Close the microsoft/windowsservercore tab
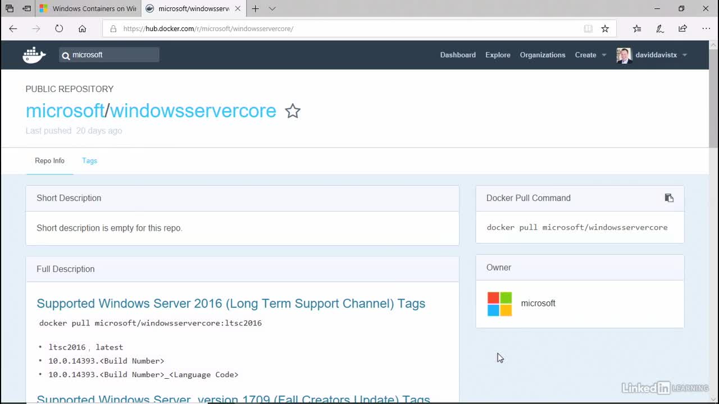This screenshot has width=719, height=404. click(x=238, y=8)
